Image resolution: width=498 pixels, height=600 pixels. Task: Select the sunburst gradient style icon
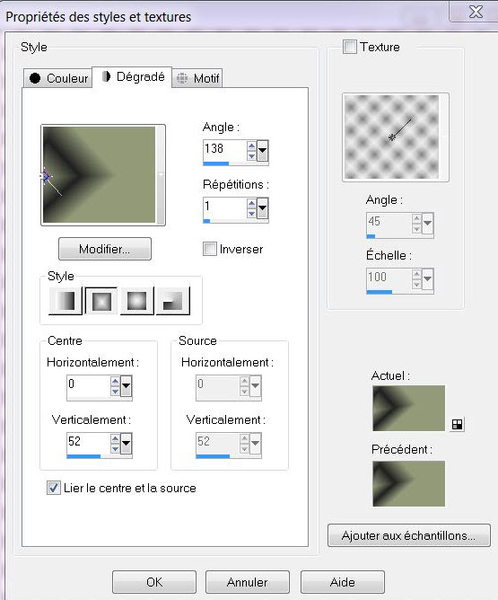(x=136, y=301)
